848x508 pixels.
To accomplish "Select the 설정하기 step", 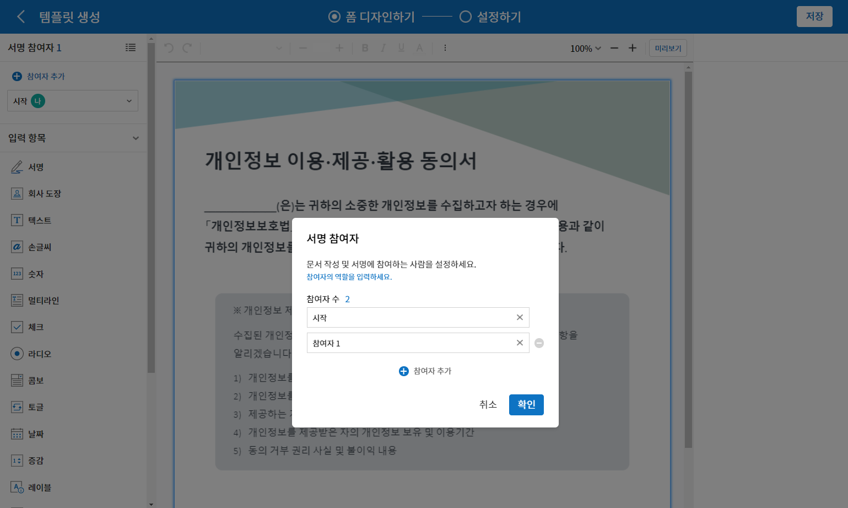I will (x=490, y=17).
